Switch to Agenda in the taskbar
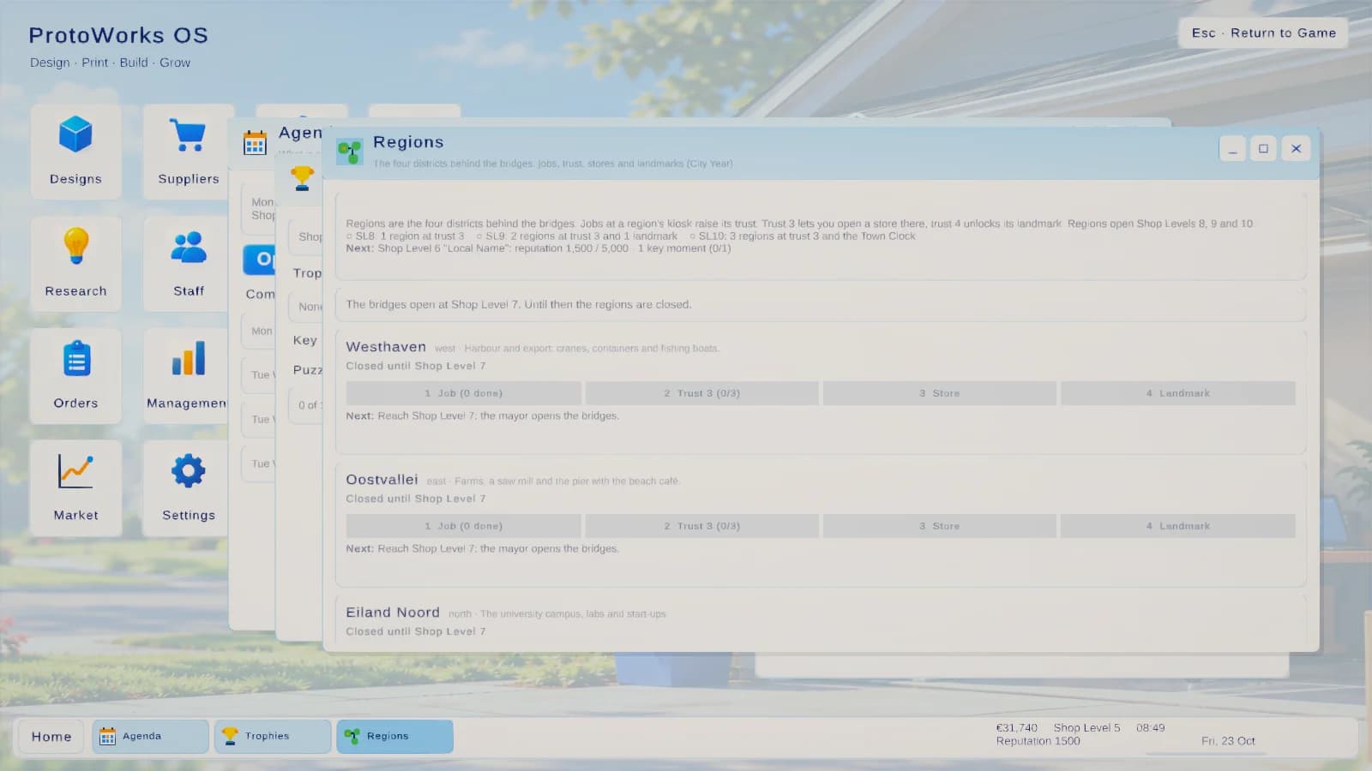 pyautogui.click(x=150, y=736)
